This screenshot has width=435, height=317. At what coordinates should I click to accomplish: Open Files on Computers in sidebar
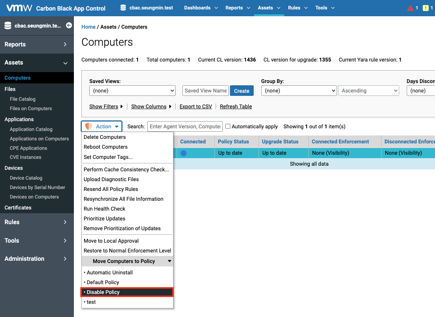click(x=31, y=109)
